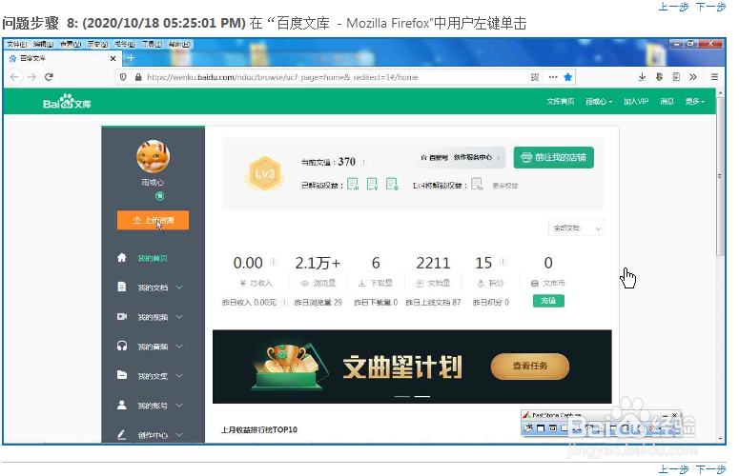
Task: Click the blue bookmark star
Action: (568, 77)
